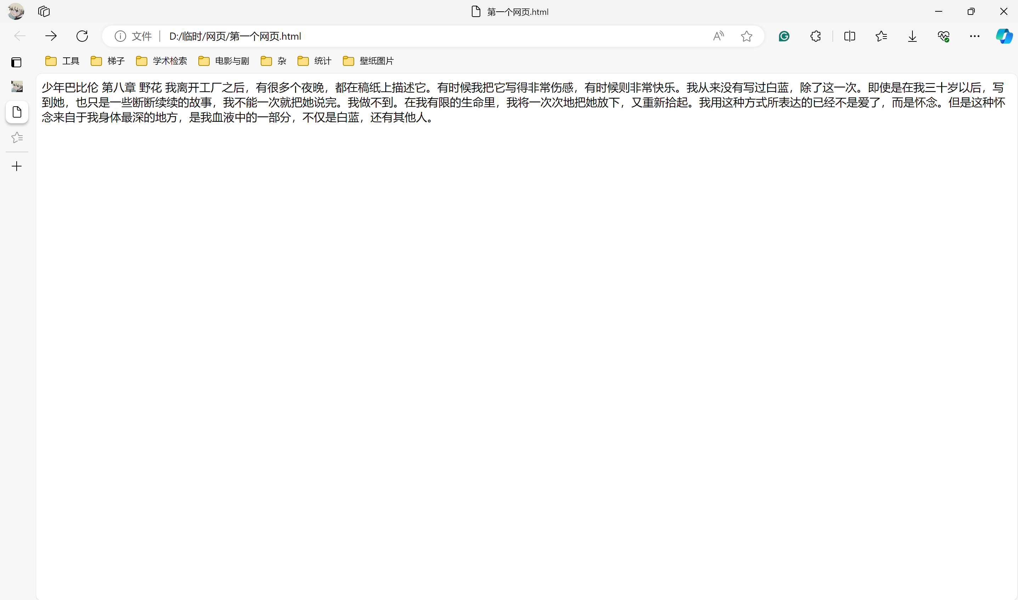Expand the 电影与剧 bookmarks folder
The width and height of the screenshot is (1018, 600).
point(224,61)
